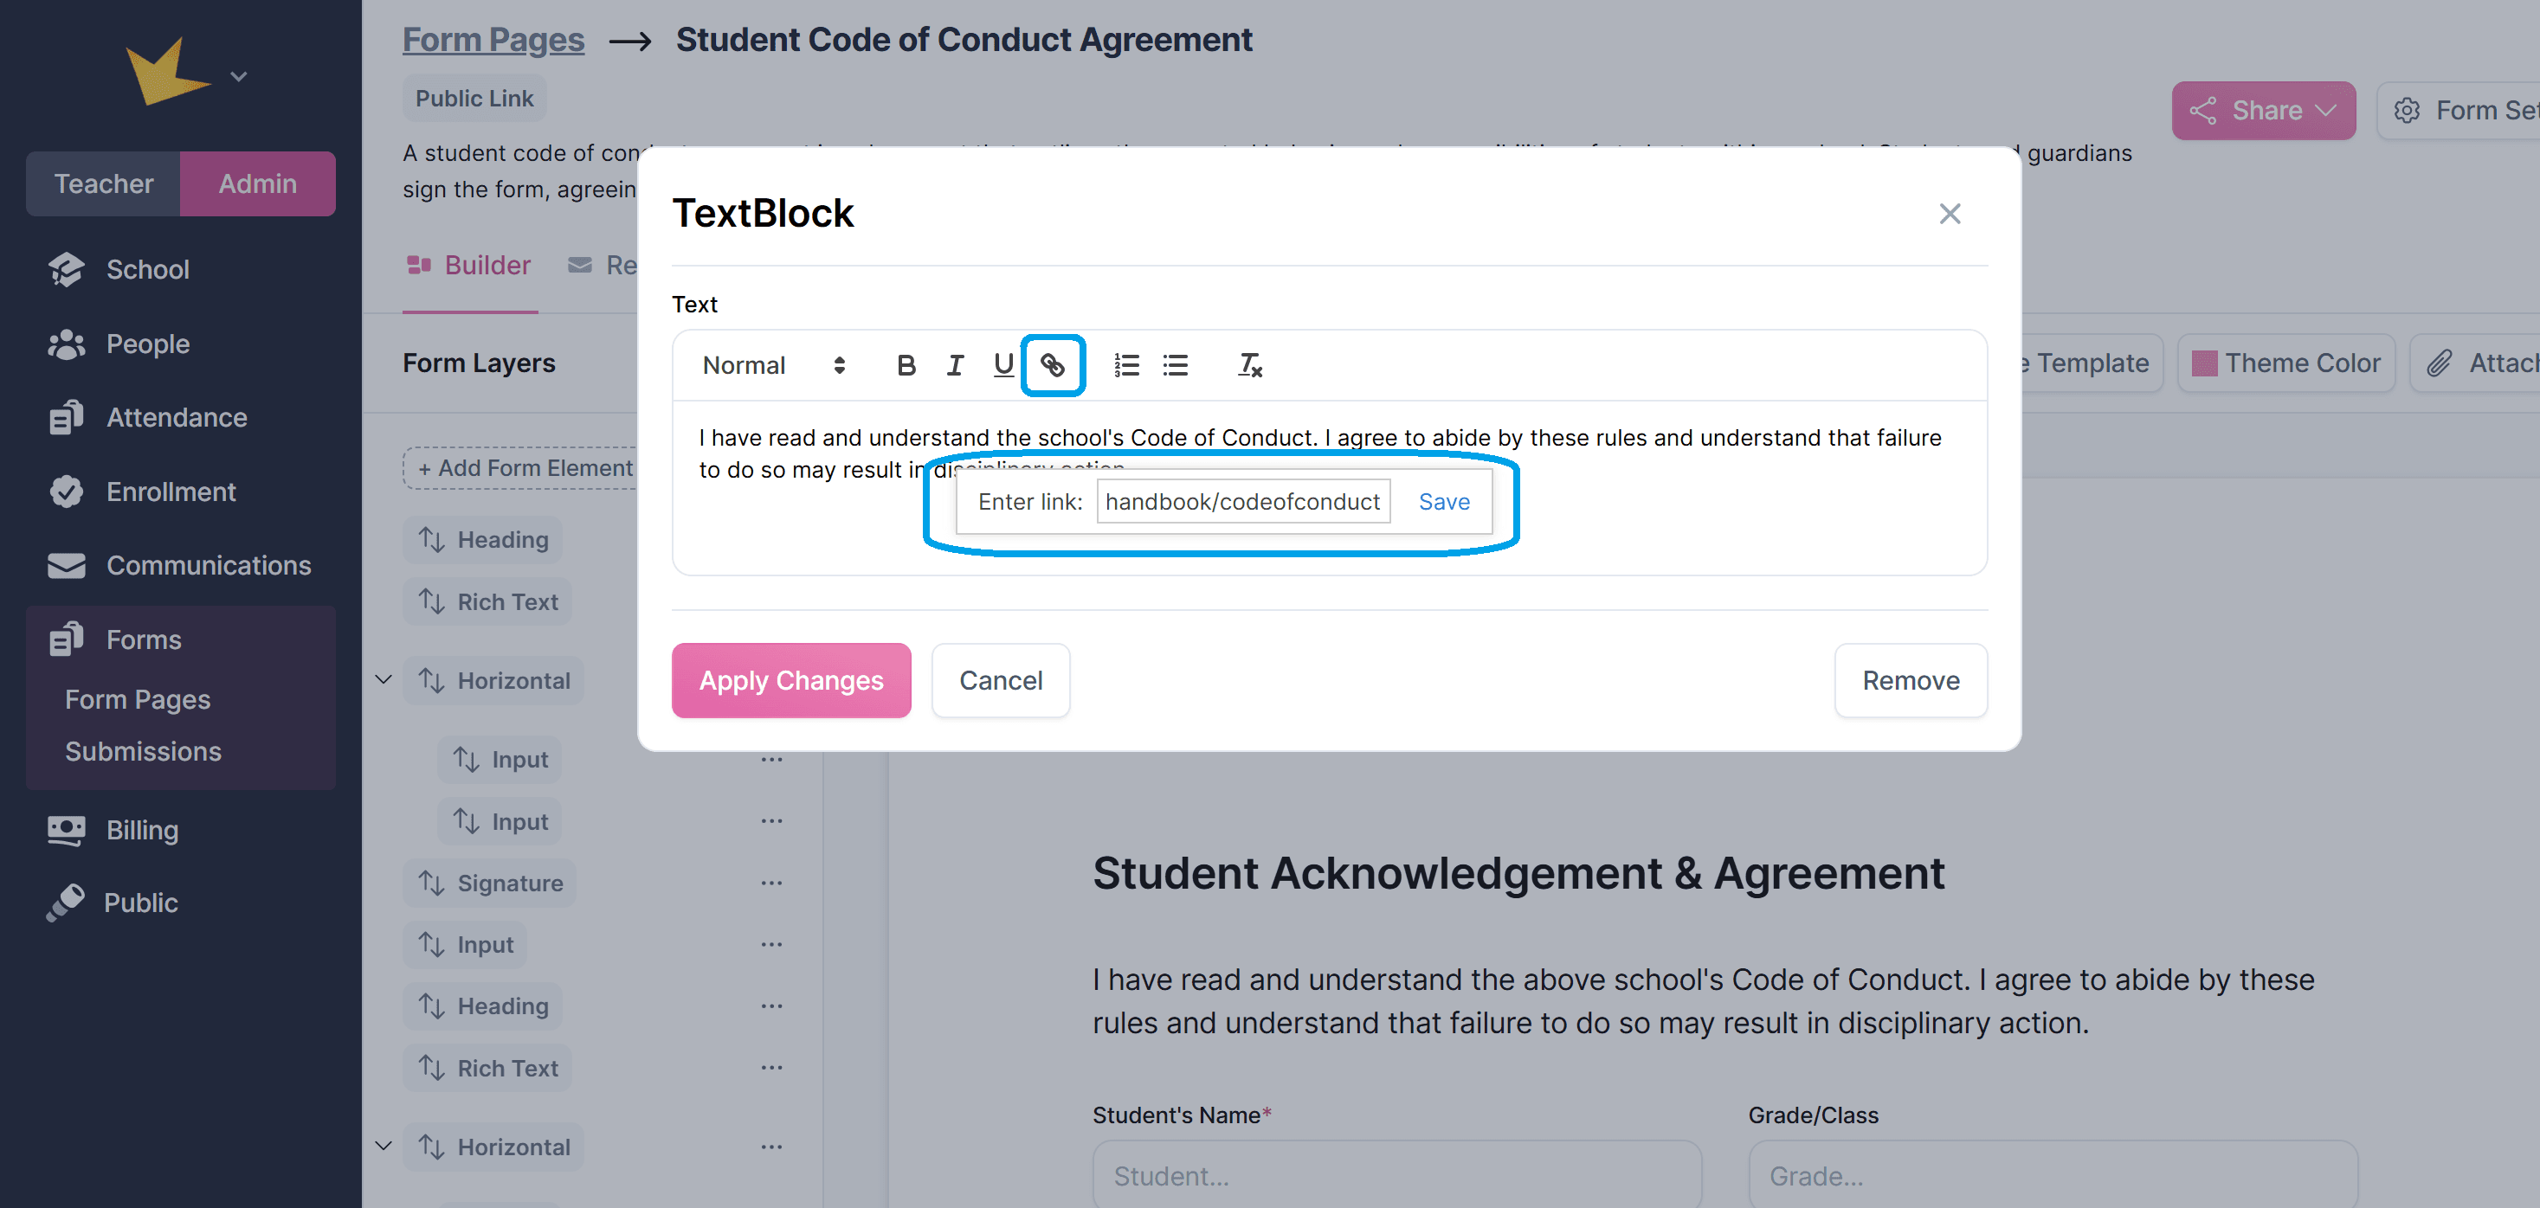Click the Theme Color swatch
The width and height of the screenshot is (2540, 1208).
click(x=2204, y=363)
